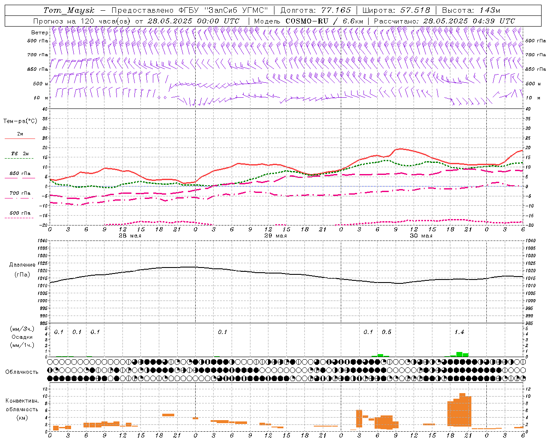Click the 1.4 precipitation amount value
548x439 pixels.
click(x=459, y=332)
